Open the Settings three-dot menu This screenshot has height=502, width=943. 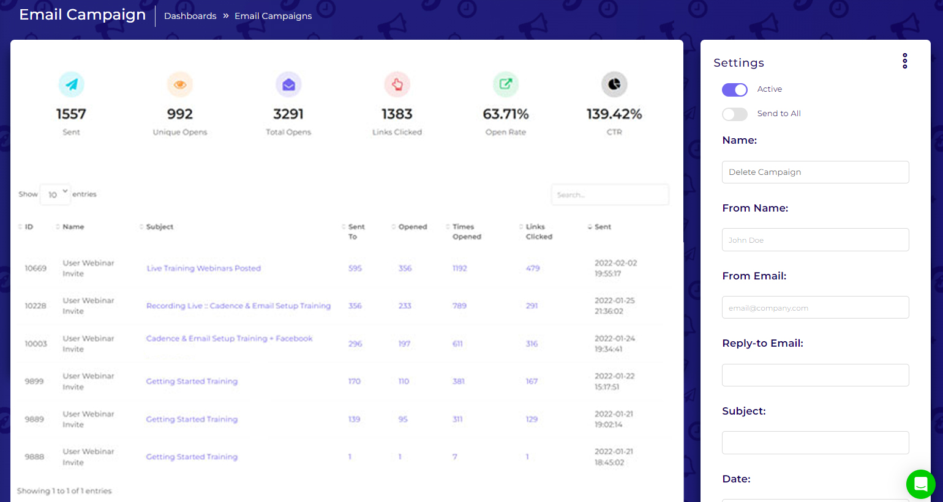point(904,61)
